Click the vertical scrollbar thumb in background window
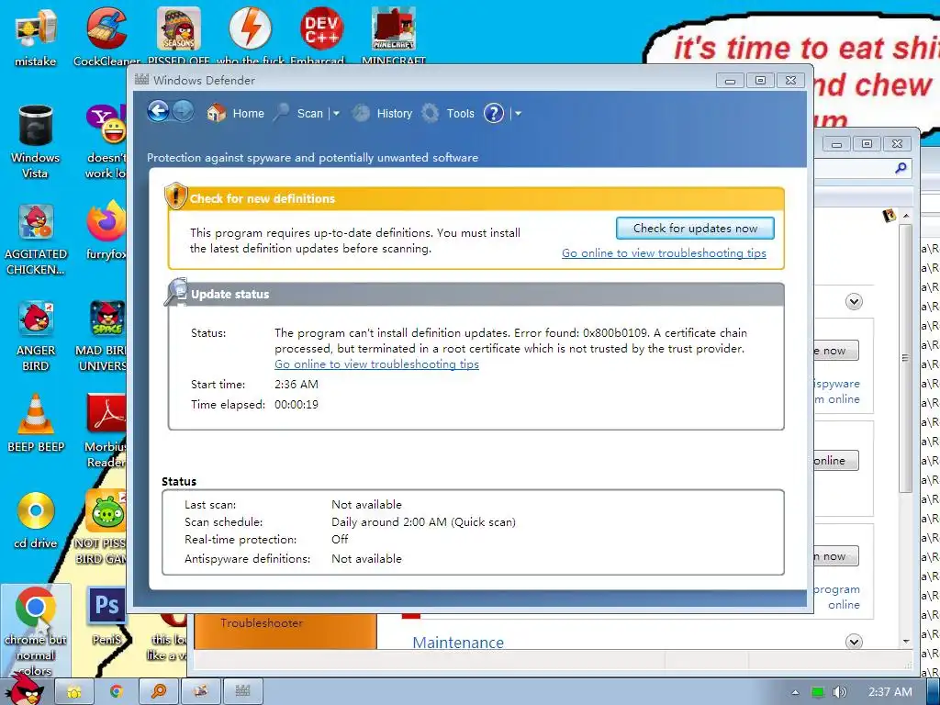The image size is (940, 705). point(906,358)
